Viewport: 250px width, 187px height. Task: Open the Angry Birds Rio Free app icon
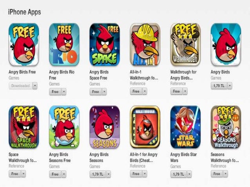64,45
